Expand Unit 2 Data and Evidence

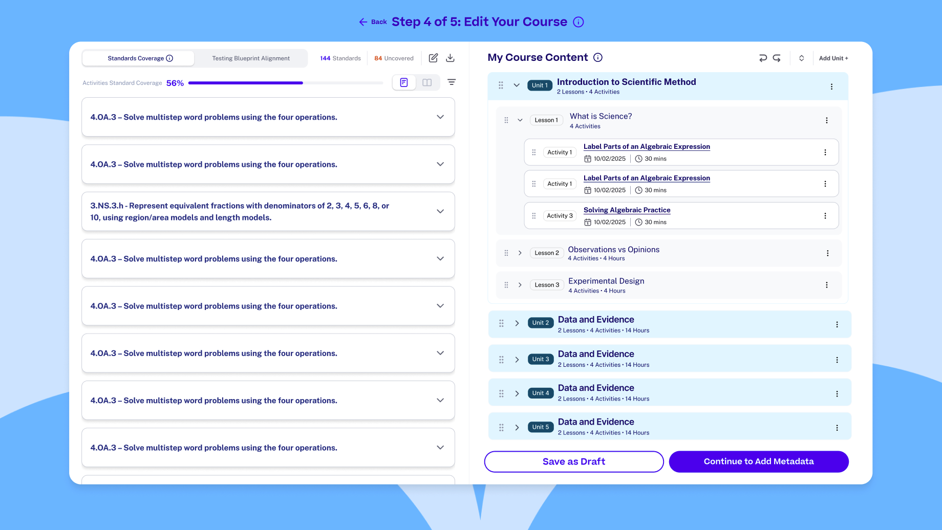point(517,323)
